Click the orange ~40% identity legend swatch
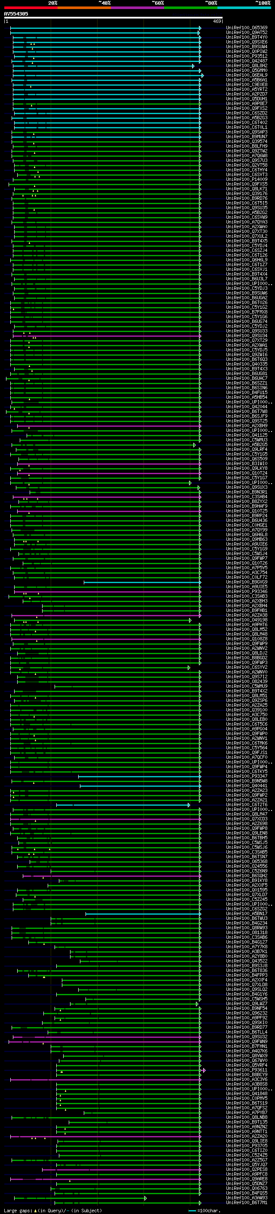 [x=84, y=8]
